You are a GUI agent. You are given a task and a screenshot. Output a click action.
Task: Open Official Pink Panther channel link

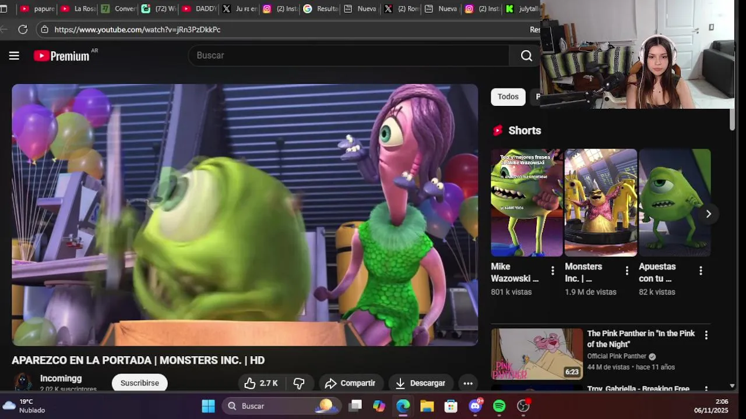tap(617, 356)
